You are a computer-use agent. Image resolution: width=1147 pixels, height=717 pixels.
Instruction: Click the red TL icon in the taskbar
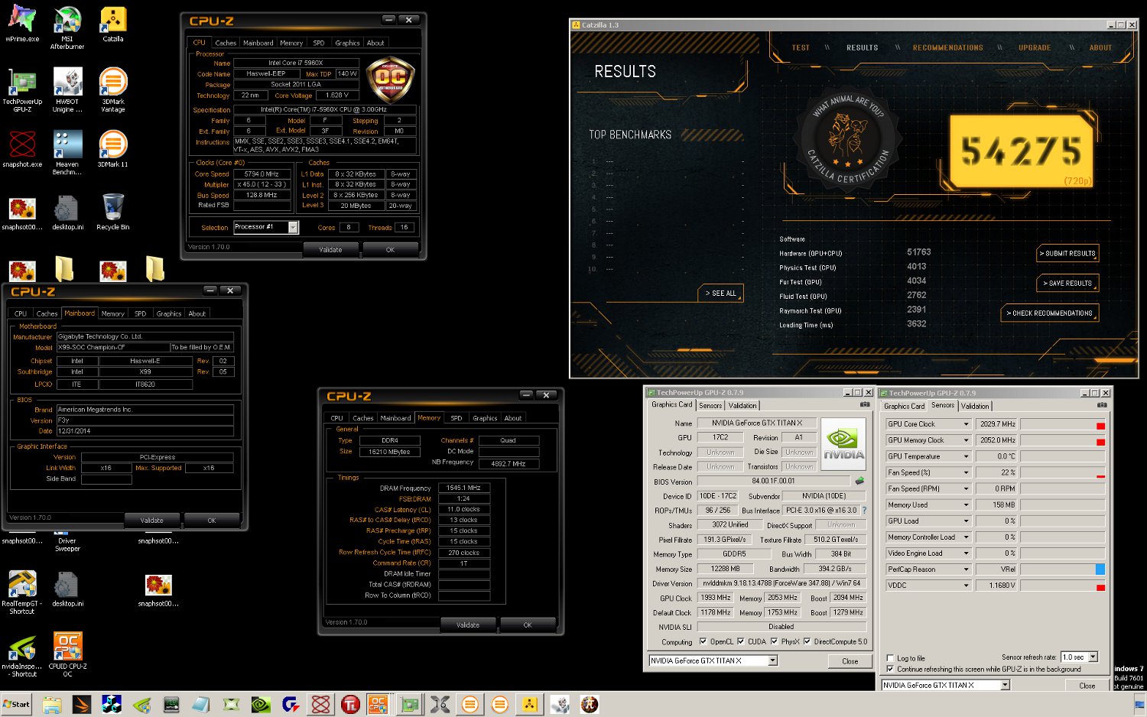point(350,705)
